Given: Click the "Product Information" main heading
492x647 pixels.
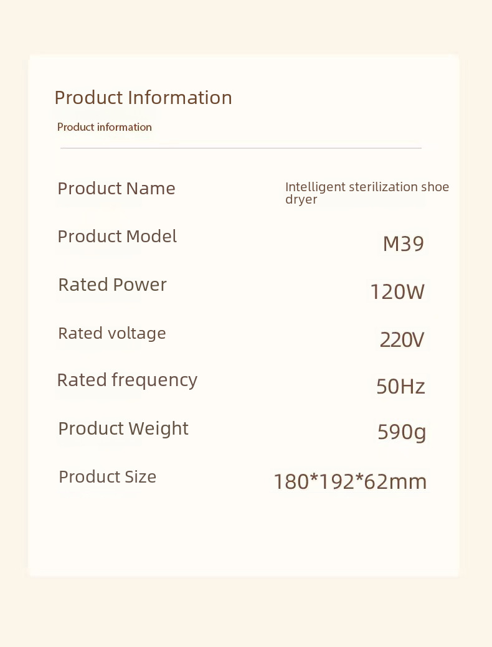Looking at the screenshot, I should 143,98.
